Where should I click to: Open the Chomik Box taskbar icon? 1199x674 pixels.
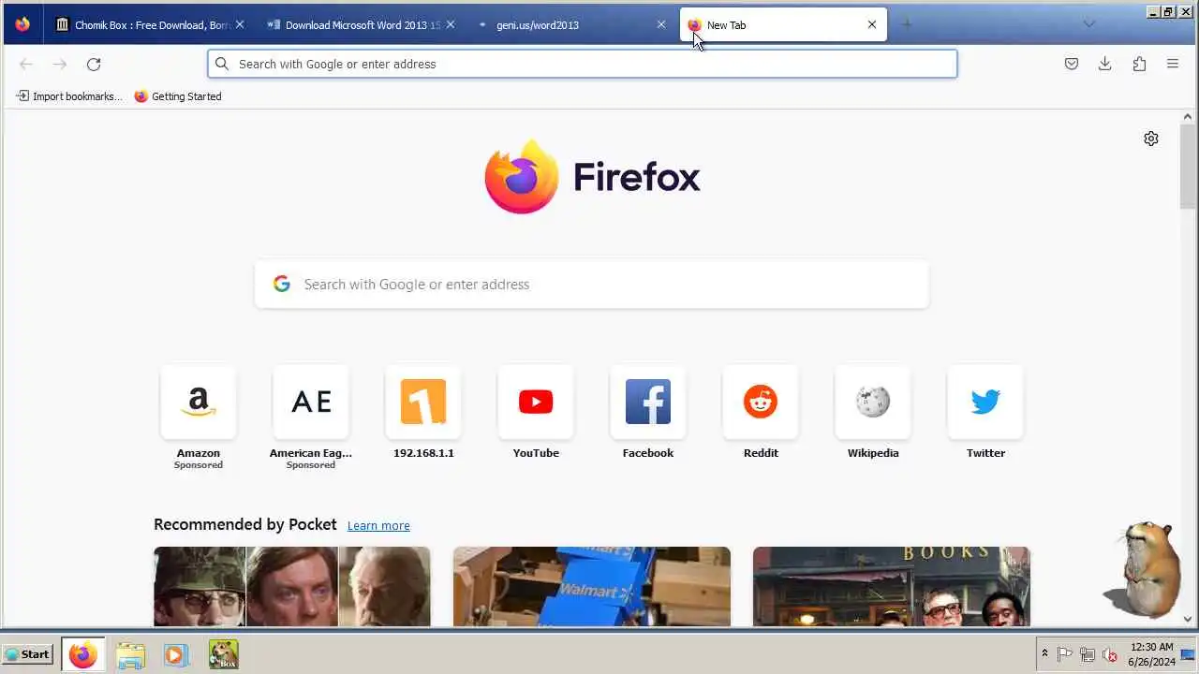[223, 654]
